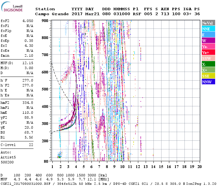Click the red Vo+ legend entry
This screenshot has width=217, height=186.
(208, 52)
